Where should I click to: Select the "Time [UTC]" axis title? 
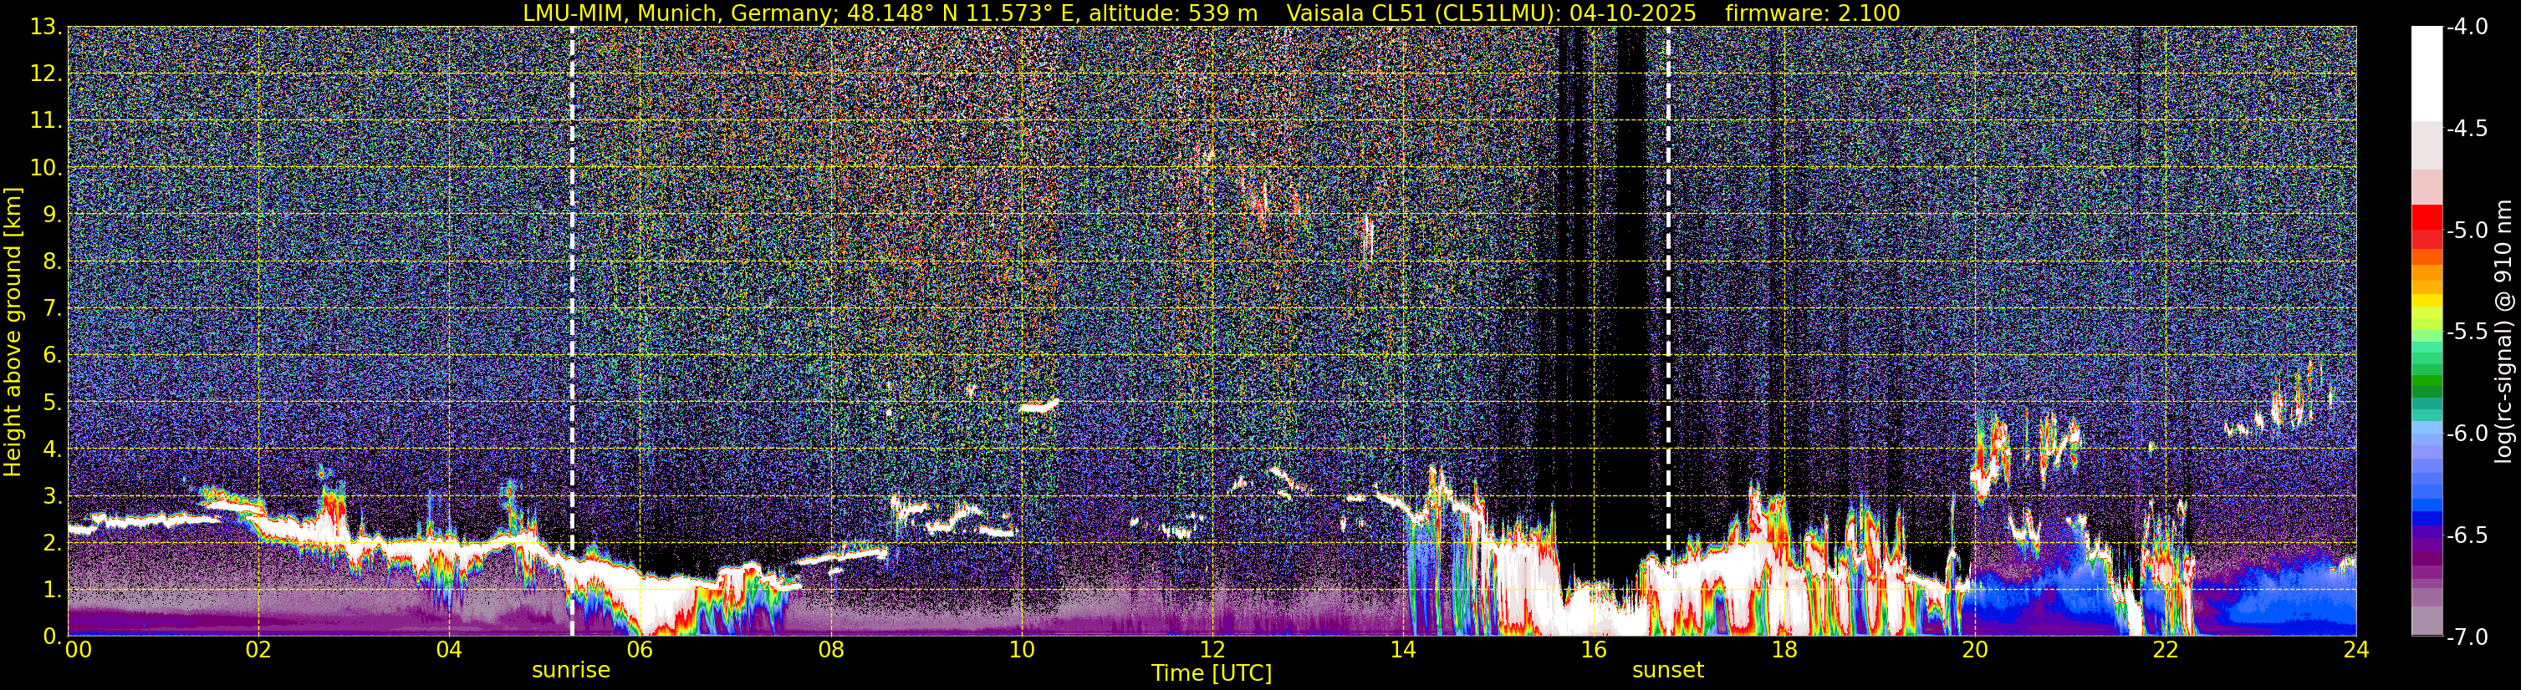(x=1212, y=673)
